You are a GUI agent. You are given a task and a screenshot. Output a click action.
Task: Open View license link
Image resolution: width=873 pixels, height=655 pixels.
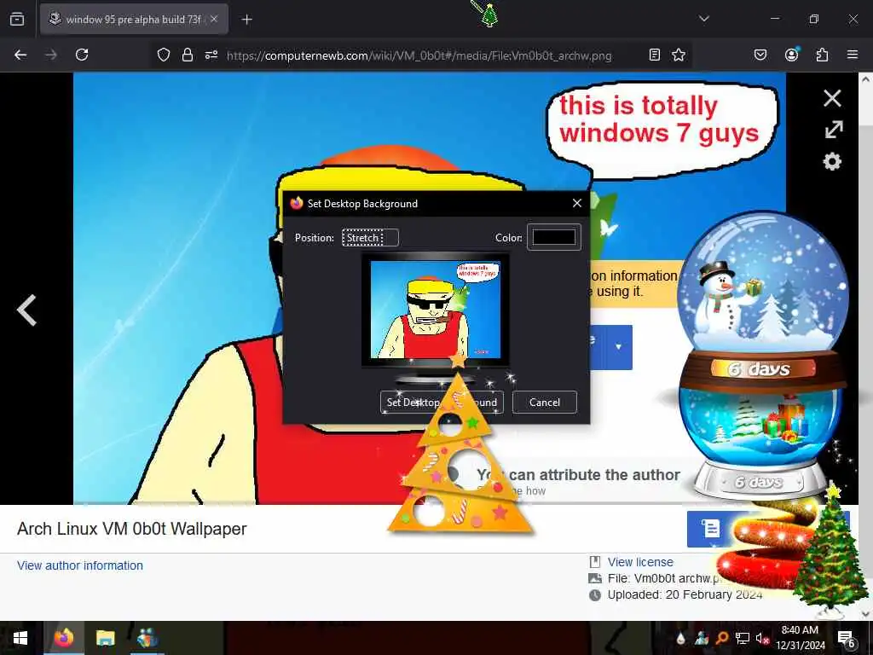[x=640, y=562]
